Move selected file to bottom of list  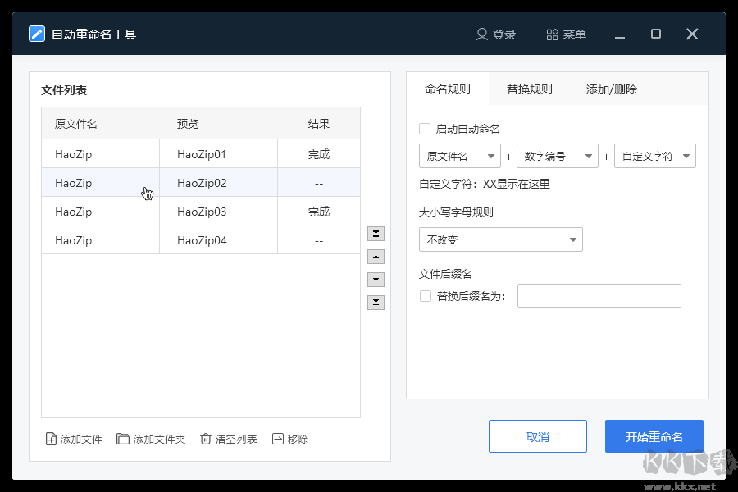[376, 302]
